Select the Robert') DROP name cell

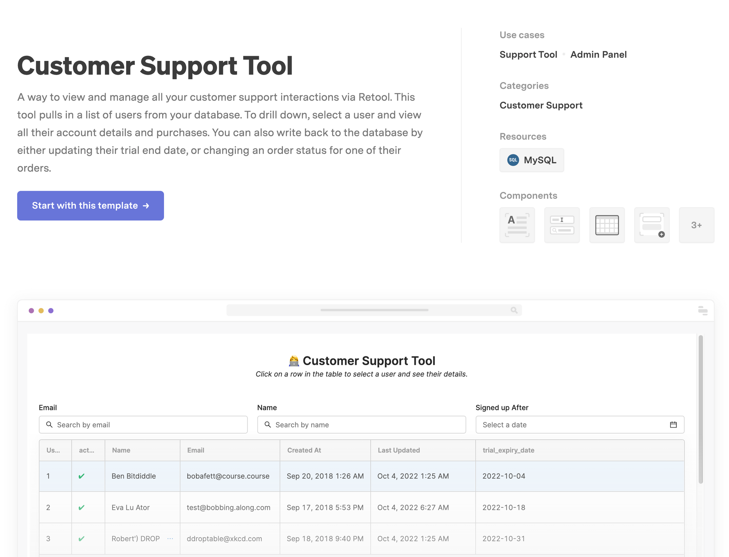pos(143,539)
